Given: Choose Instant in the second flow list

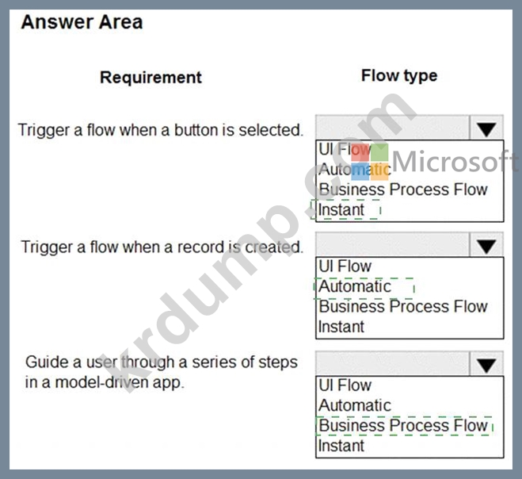Looking at the screenshot, I should [x=341, y=327].
